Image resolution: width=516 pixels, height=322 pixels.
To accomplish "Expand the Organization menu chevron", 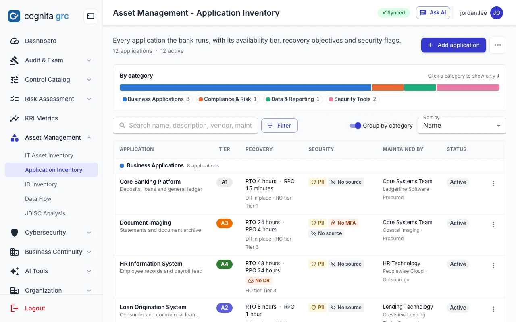I will (89, 291).
